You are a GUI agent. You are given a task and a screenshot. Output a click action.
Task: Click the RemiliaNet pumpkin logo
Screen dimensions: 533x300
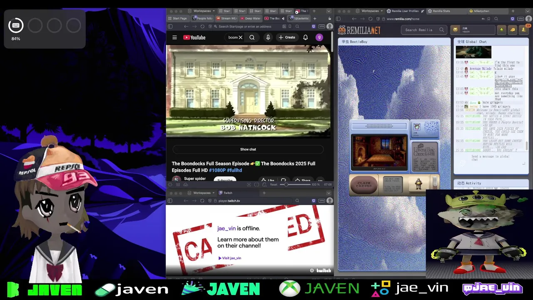pos(359,30)
